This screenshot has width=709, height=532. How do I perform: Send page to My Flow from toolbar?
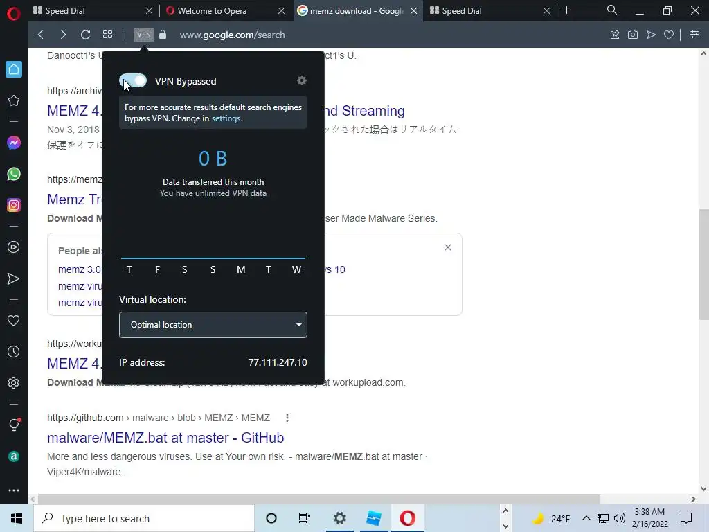[651, 35]
